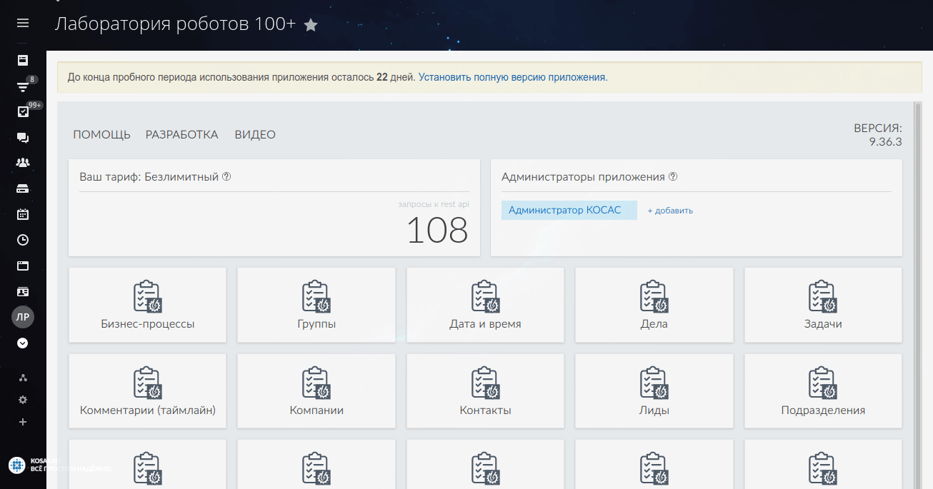933x489 pixels.
Task: Show tariff help question mark tooltip
Action: (x=226, y=177)
